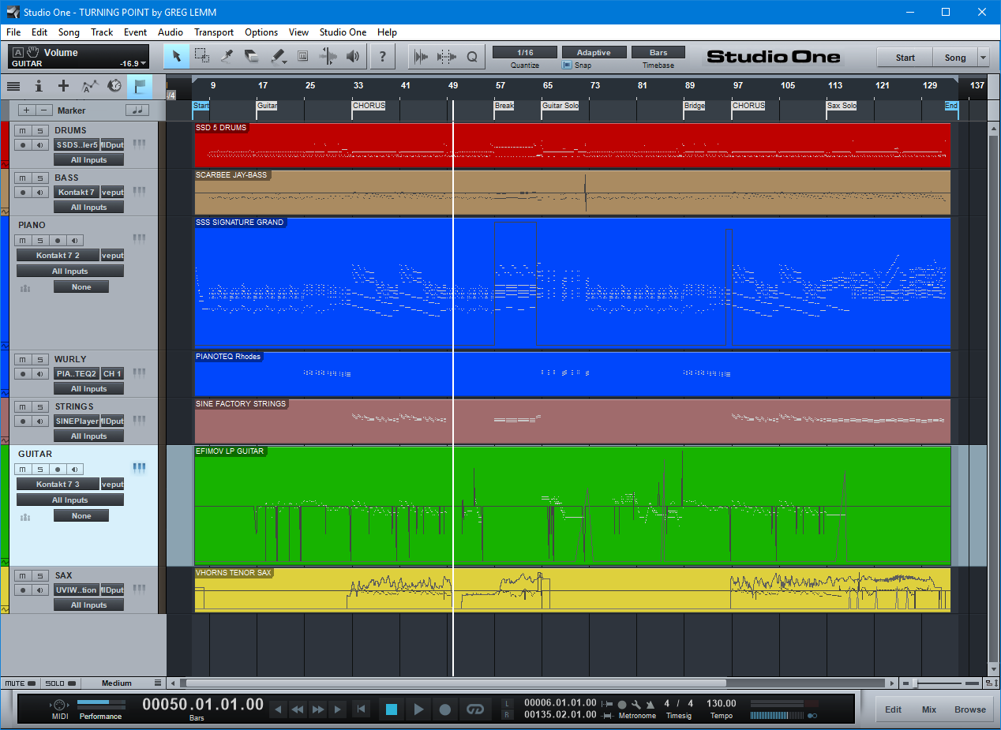The image size is (1001, 730).
Task: Select the Mute tool
Action: tap(302, 56)
